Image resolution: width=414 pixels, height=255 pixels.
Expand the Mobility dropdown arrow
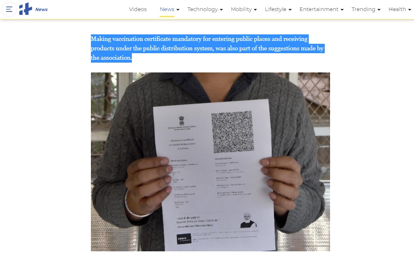pos(255,10)
